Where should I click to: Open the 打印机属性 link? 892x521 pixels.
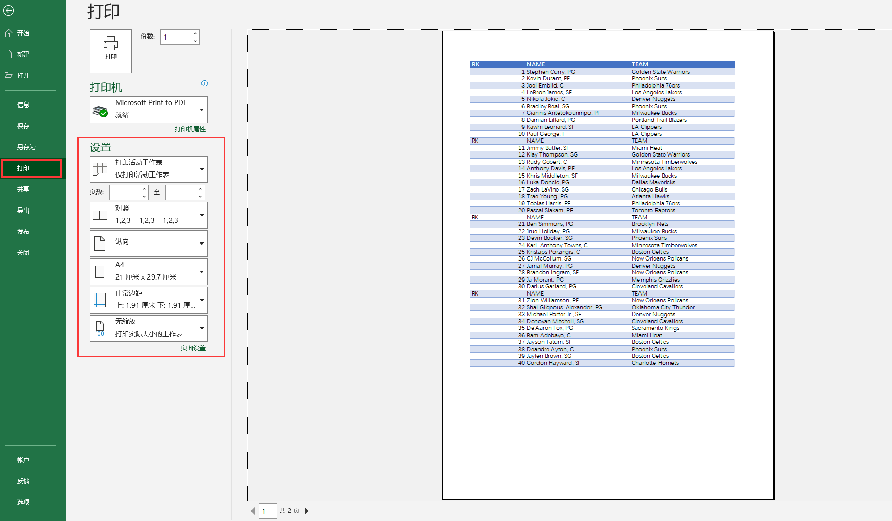pyautogui.click(x=190, y=129)
